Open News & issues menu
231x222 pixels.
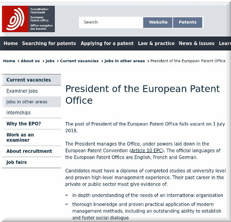coord(196,43)
